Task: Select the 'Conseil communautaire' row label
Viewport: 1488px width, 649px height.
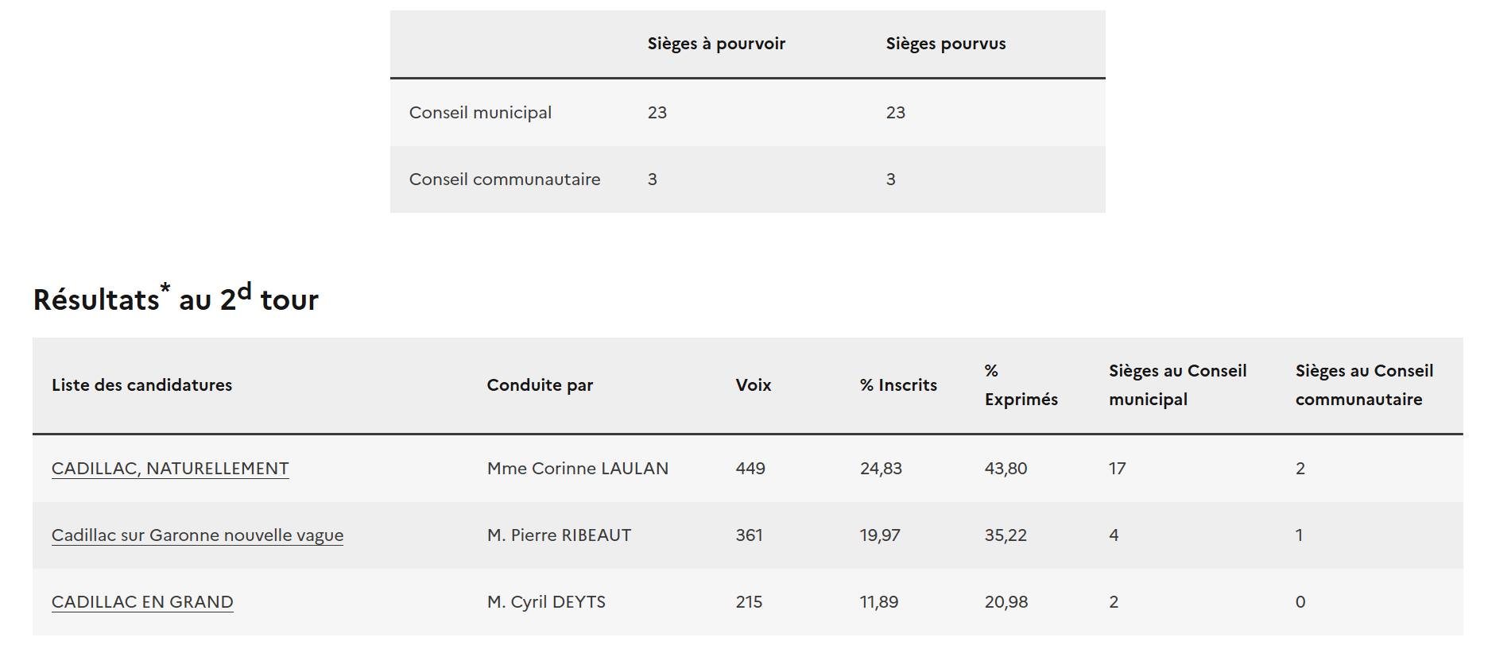Action: [x=505, y=180]
